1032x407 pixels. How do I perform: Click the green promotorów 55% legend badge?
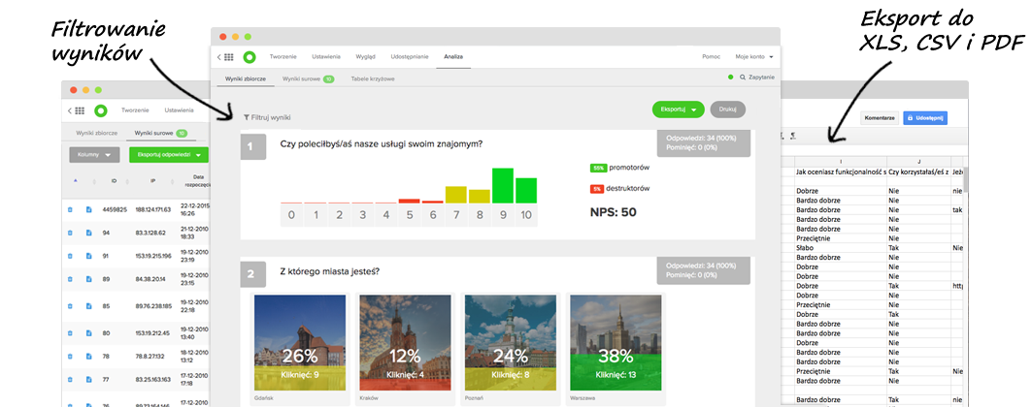point(598,168)
